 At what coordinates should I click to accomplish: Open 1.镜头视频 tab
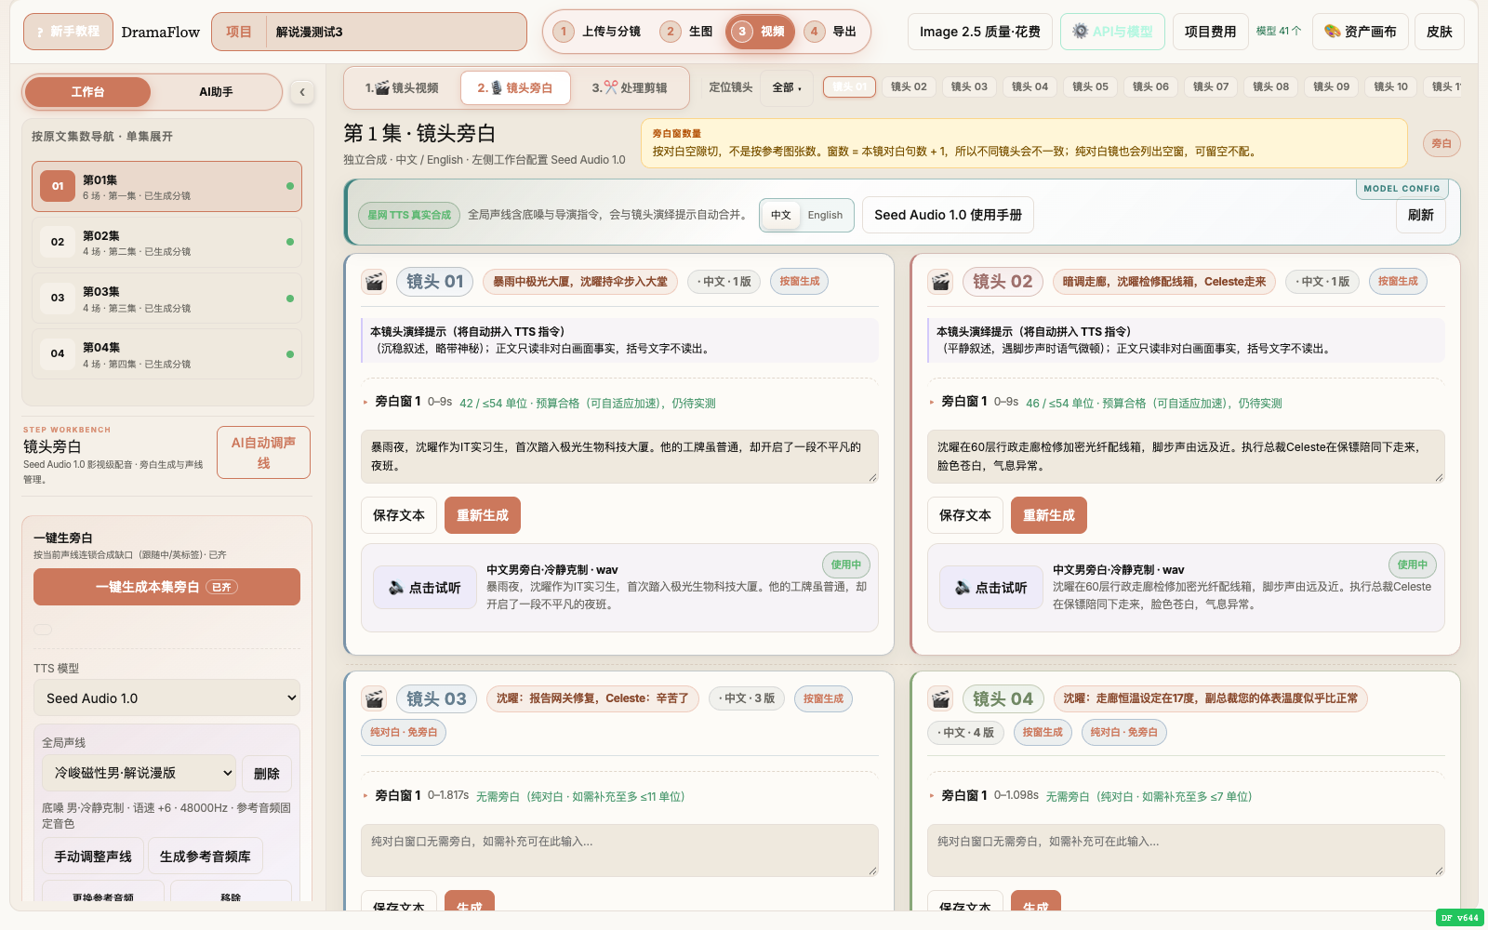point(402,87)
